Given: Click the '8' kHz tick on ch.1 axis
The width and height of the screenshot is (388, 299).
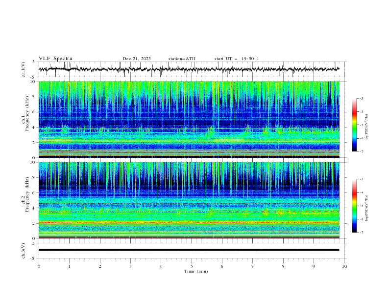Looking at the screenshot, I should click(34, 97).
